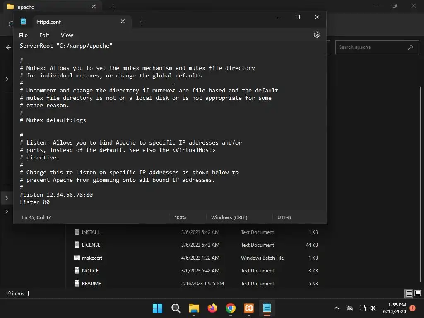Open File Explorer from taskbar

point(194,308)
